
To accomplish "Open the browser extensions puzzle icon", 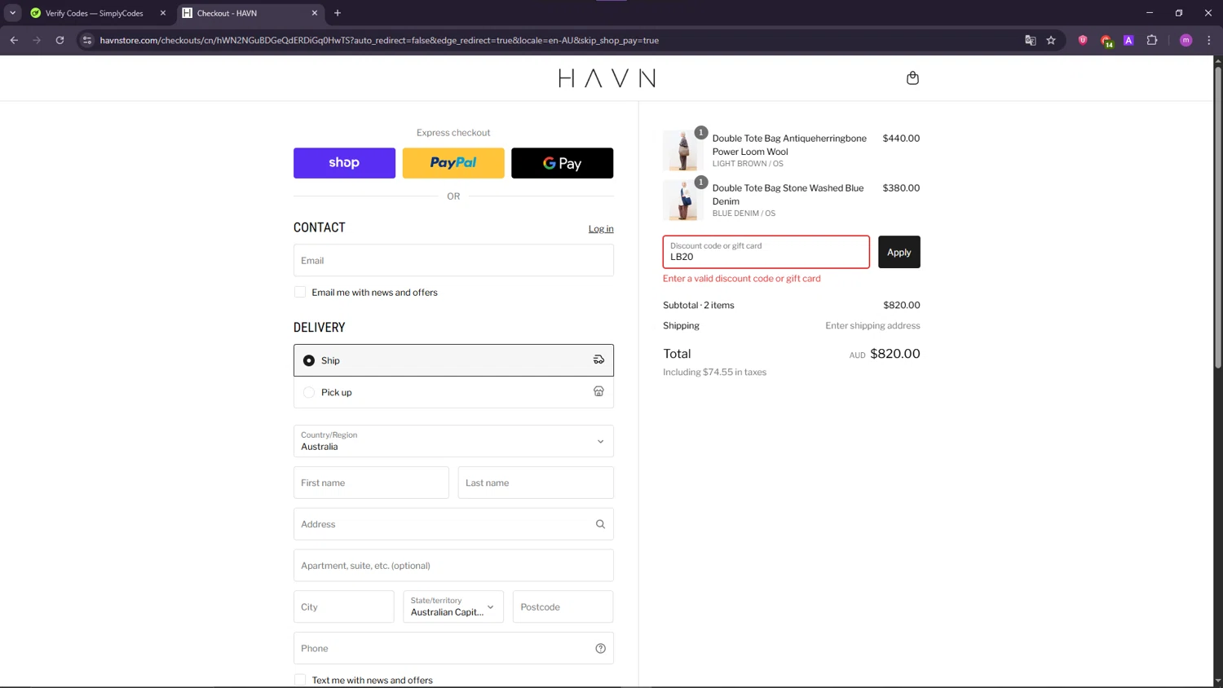I will click(1152, 40).
